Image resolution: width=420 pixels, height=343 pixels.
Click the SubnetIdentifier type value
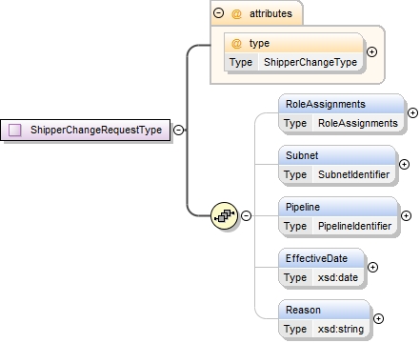(353, 174)
